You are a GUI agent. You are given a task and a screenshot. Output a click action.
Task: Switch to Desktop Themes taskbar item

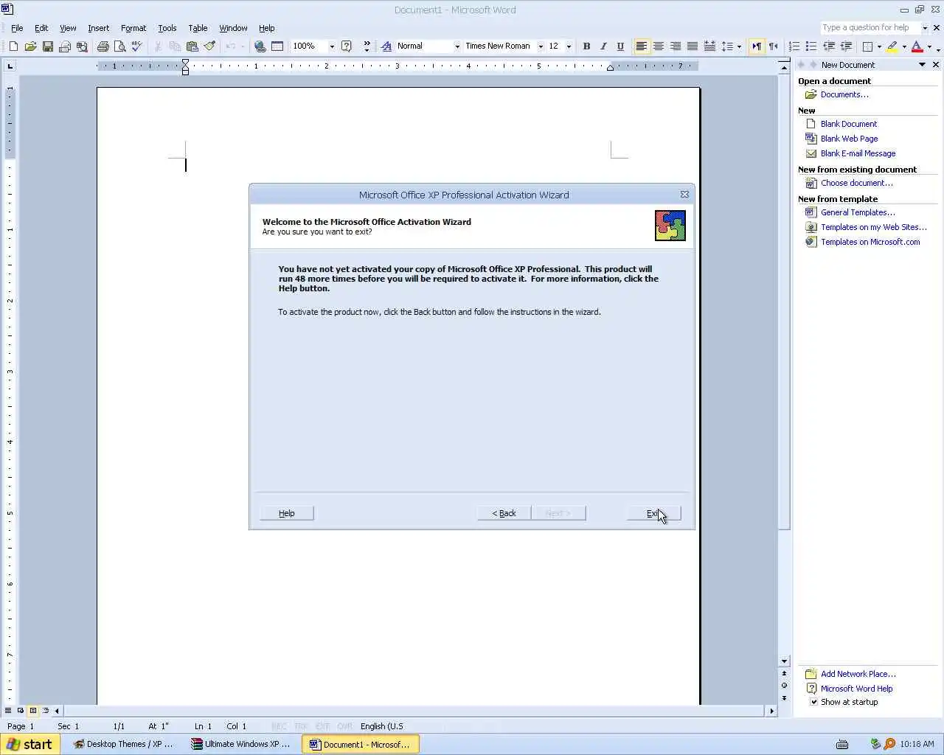tap(124, 744)
